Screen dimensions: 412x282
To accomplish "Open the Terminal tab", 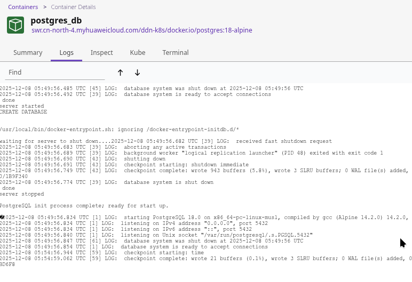I will 176,53.
